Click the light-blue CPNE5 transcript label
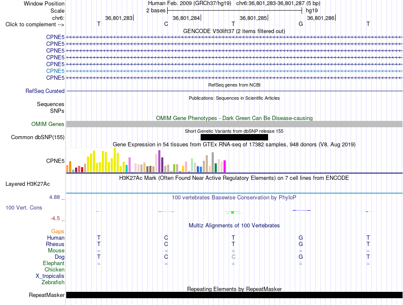The height and width of the screenshot is (305, 403). point(55,71)
